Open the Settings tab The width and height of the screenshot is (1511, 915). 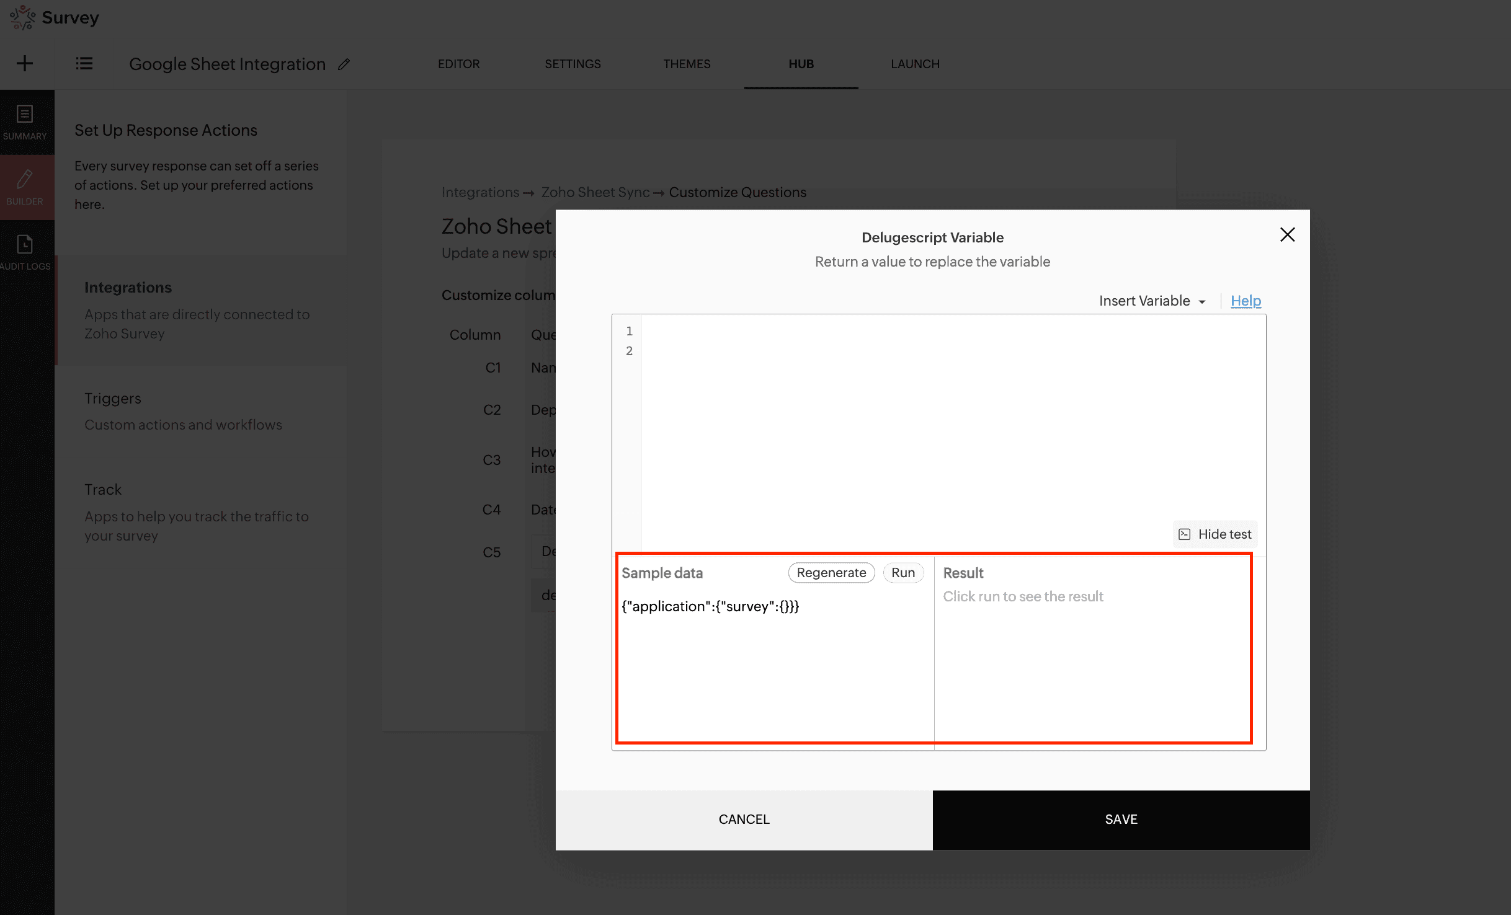573,64
